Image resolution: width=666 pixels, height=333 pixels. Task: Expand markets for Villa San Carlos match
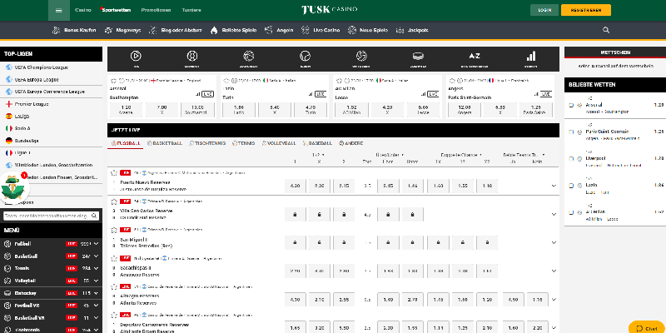[554, 214]
